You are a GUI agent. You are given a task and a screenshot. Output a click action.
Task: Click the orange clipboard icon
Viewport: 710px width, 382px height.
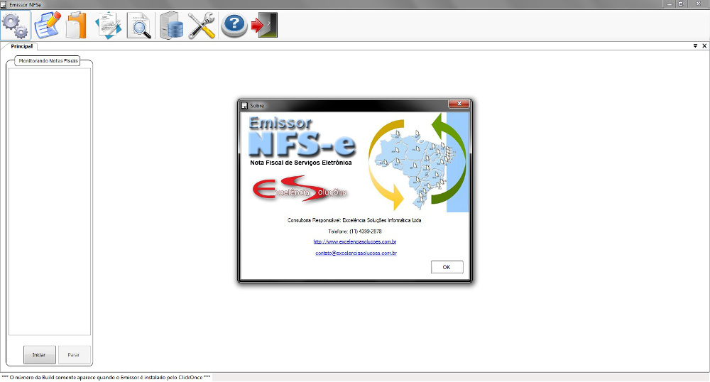pyautogui.click(x=76, y=26)
